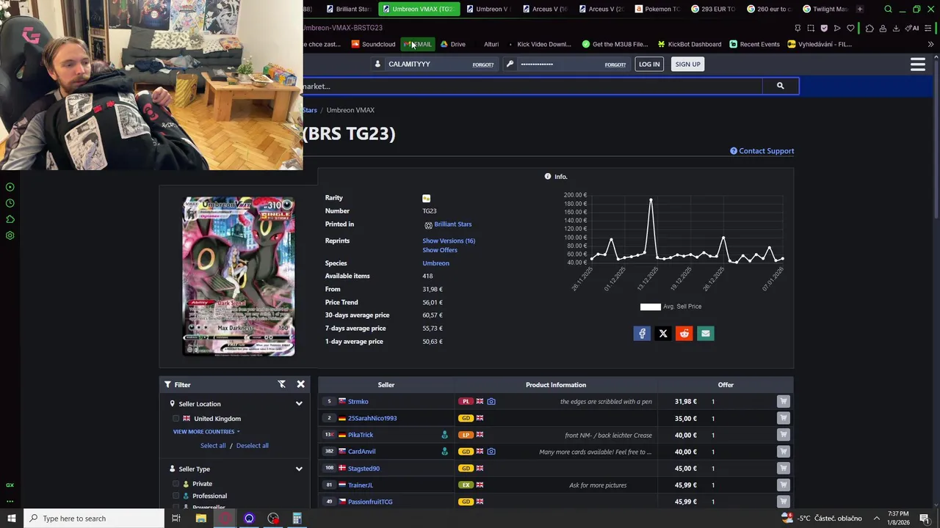The width and height of the screenshot is (940, 528).
Task: Open the browser AI assistant button
Action: [912, 28]
